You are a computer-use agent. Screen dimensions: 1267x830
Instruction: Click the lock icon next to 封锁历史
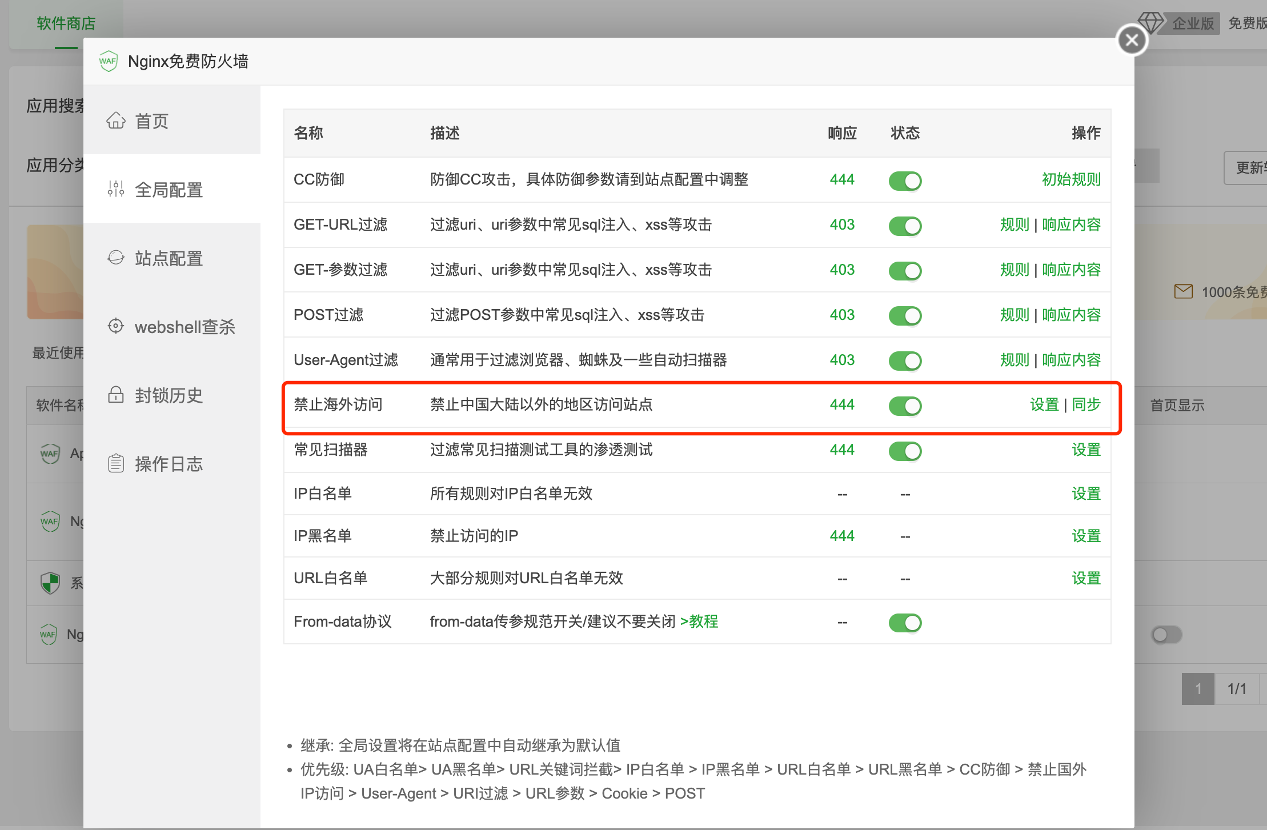point(116,395)
